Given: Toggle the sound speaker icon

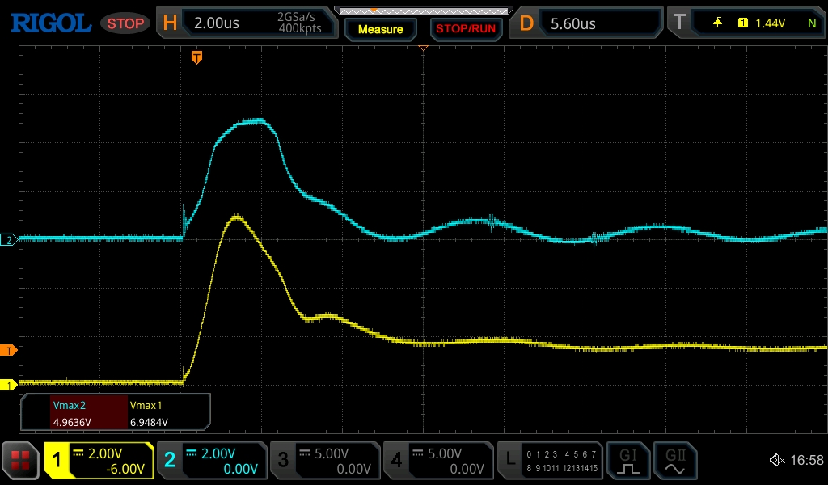Looking at the screenshot, I should [776, 461].
